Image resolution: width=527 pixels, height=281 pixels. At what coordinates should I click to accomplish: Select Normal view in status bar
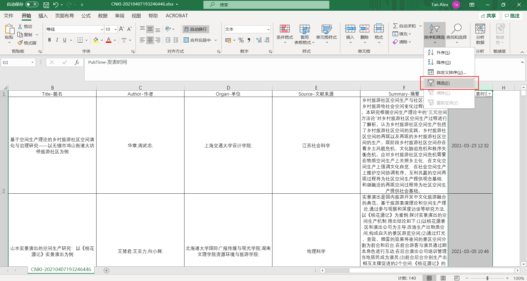tap(429, 278)
